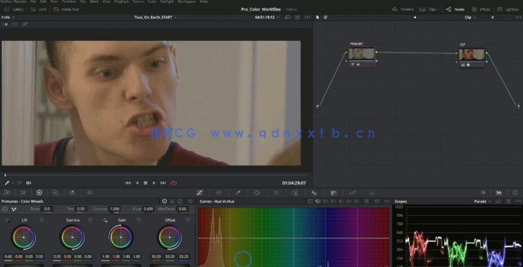Open the Color Wheels palette
This screenshot has width=523, height=267.
[39, 192]
